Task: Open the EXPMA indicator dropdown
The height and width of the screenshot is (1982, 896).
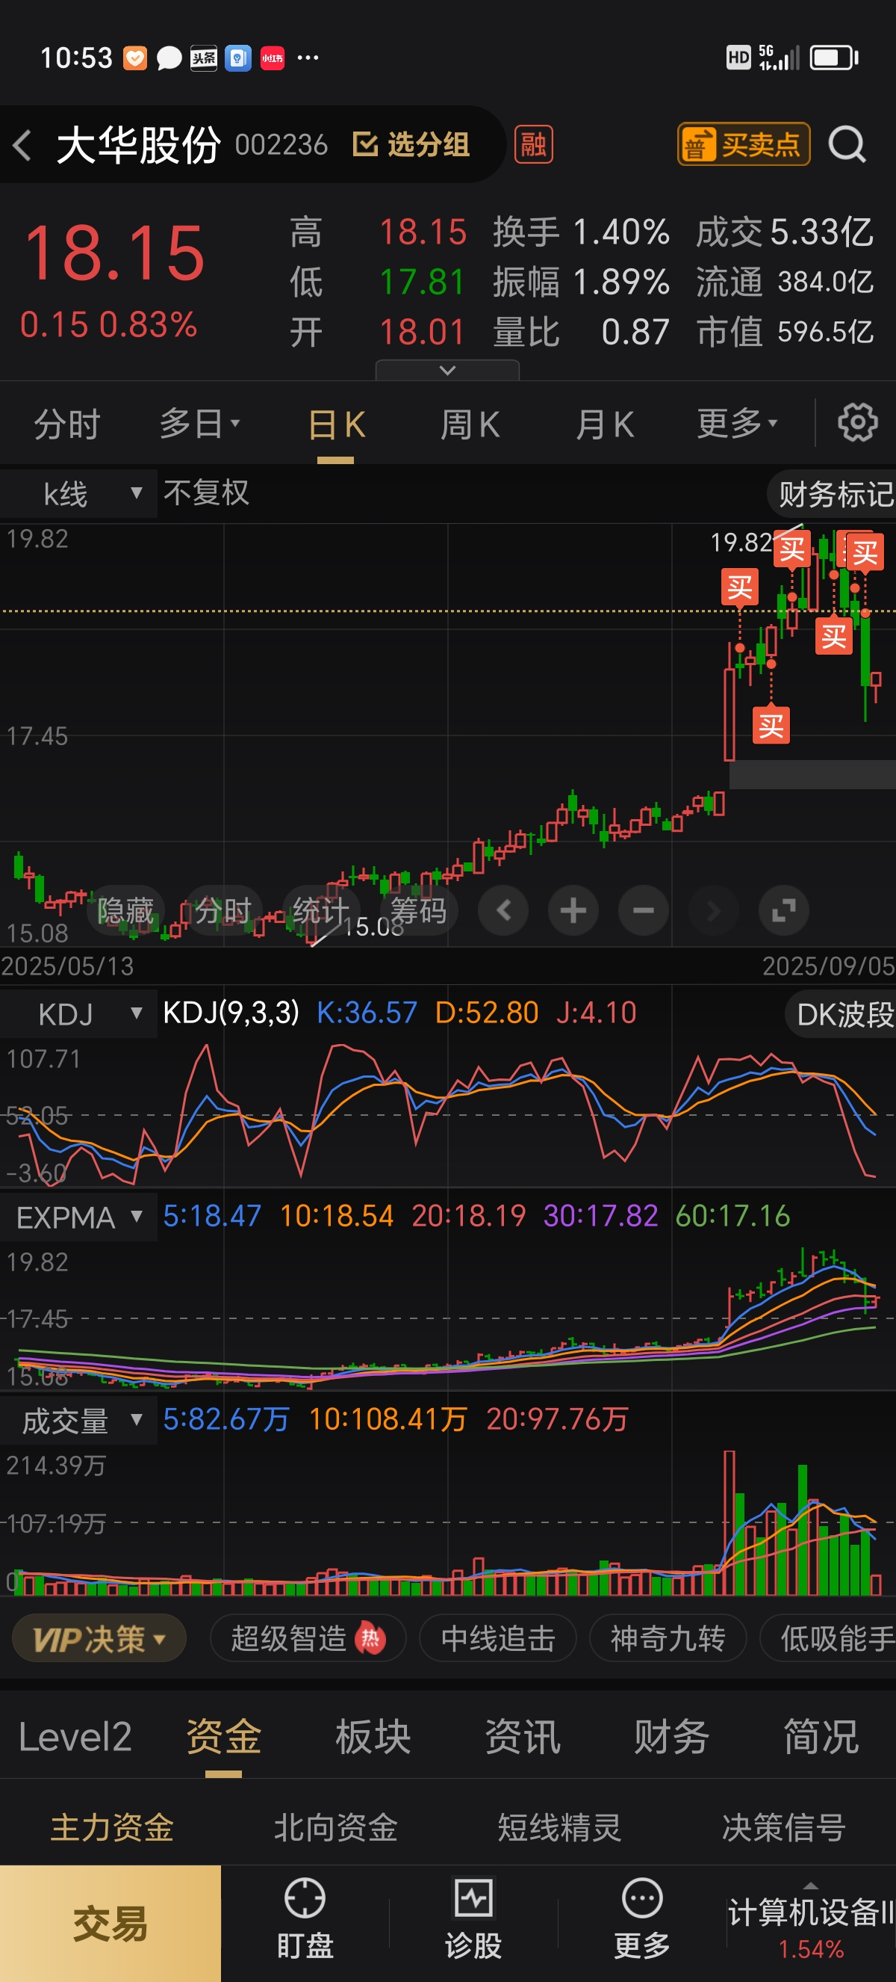Action: [x=78, y=1217]
